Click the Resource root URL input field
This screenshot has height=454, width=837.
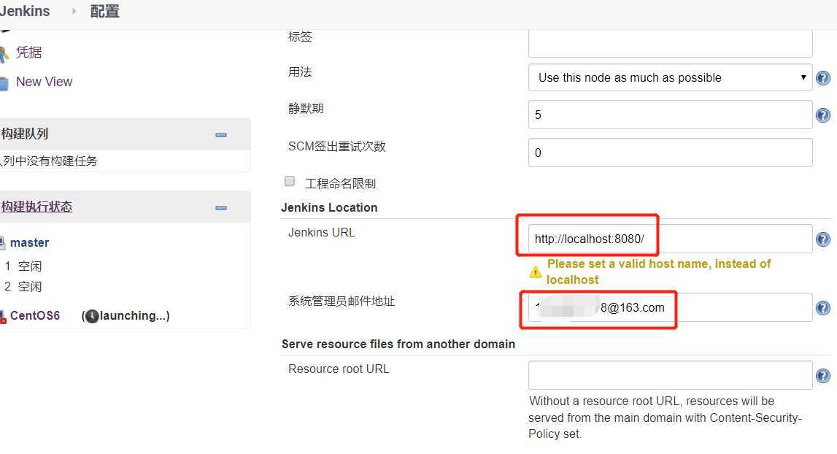click(x=671, y=375)
